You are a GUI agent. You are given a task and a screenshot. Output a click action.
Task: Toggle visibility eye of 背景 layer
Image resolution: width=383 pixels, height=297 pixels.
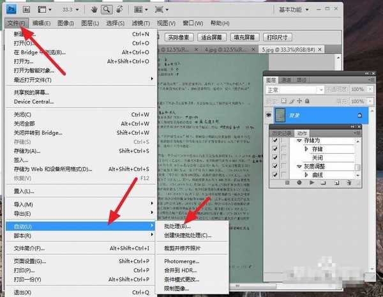(269, 115)
